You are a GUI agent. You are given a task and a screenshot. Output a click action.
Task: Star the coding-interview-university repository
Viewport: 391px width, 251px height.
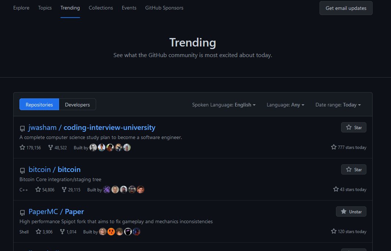coord(354,127)
